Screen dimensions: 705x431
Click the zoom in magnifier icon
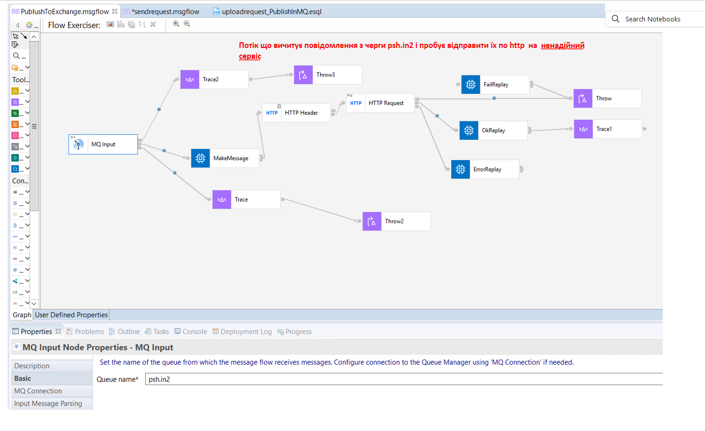pos(176,23)
